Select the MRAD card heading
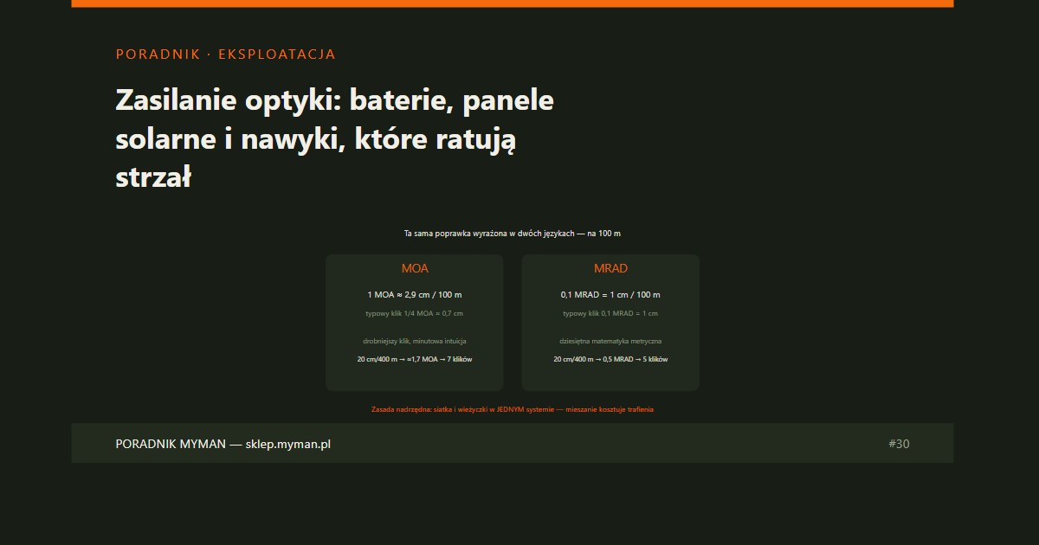Image resolution: width=1039 pixels, height=545 pixels. click(610, 268)
